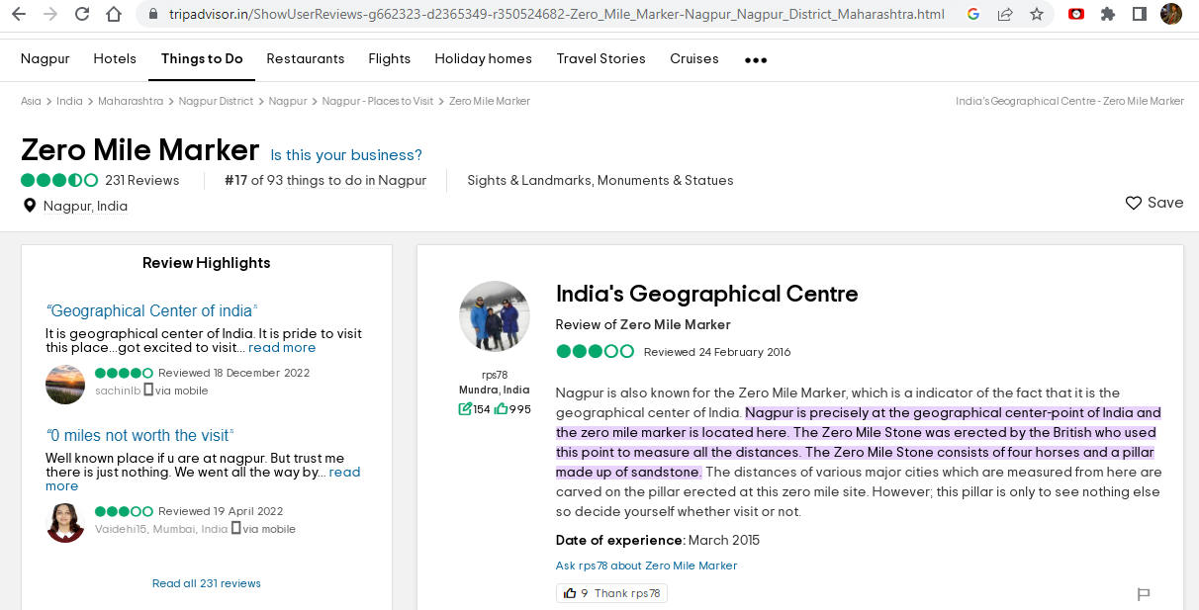Open the Chrome profile avatar
This screenshot has width=1199, height=610.
[1171, 15]
